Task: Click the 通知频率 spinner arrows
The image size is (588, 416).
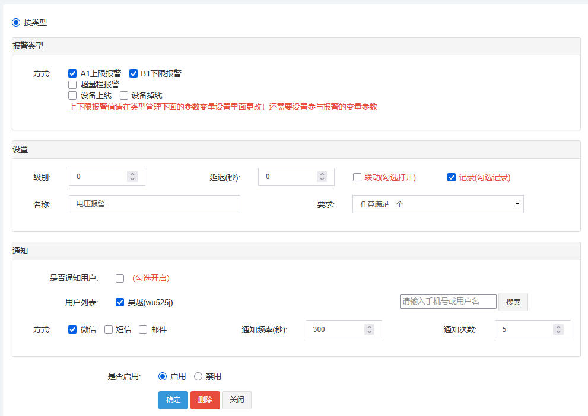Action: coord(369,329)
